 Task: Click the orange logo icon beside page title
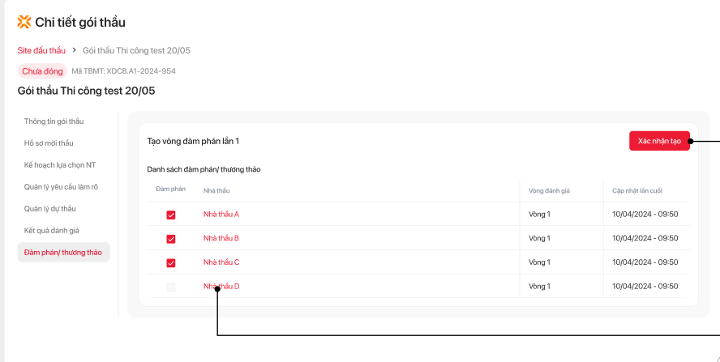tap(24, 22)
